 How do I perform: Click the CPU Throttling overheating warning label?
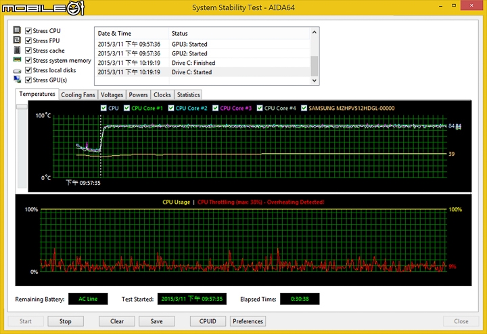261,202
